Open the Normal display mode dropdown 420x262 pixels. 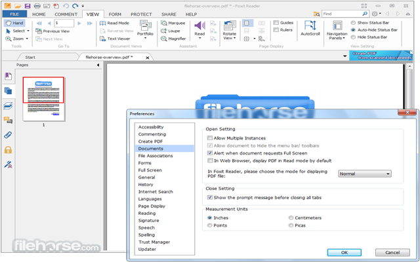tap(365, 174)
